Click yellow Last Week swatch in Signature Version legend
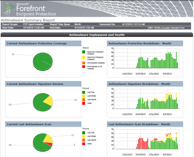194x157 pixels. tap(84, 96)
